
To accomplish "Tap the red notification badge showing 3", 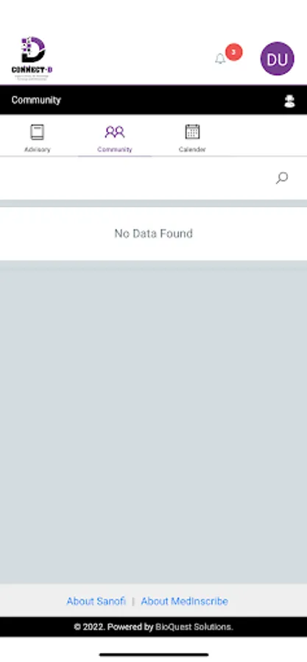I will 233,52.
